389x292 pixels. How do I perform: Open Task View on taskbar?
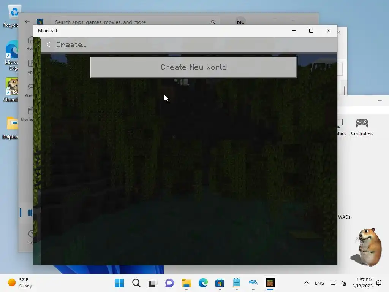[x=153, y=283]
